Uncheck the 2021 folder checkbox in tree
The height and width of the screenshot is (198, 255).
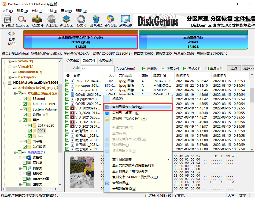30,131
